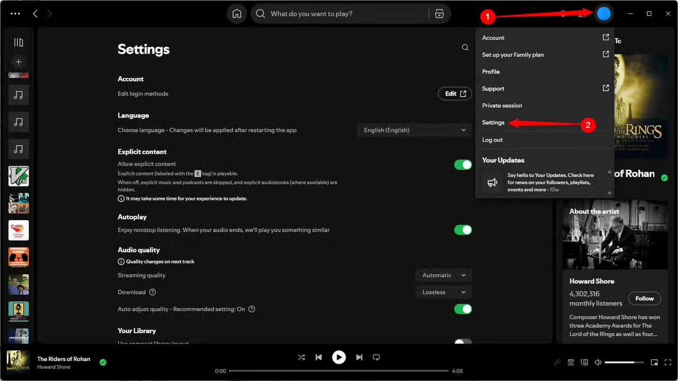
Task: Click the search magnifier in top bar
Action: pyautogui.click(x=260, y=14)
